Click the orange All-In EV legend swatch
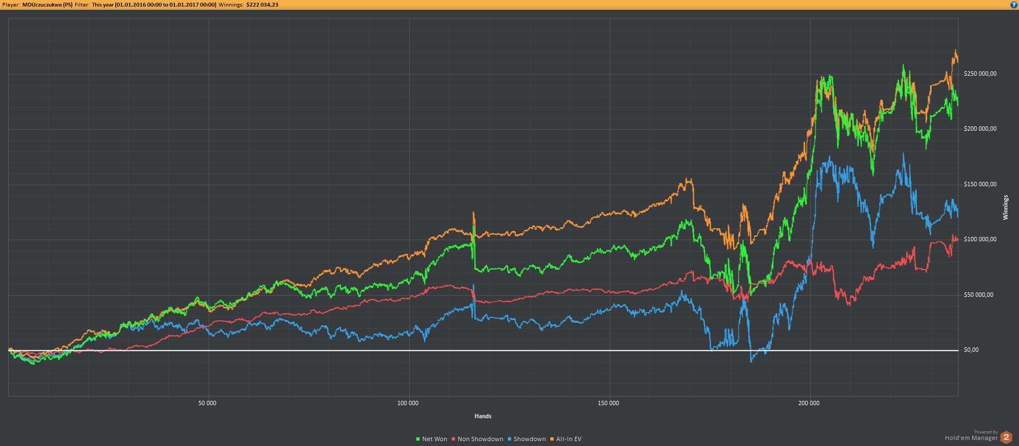 click(x=552, y=439)
